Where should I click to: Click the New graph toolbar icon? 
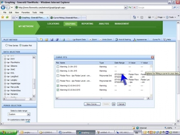click(41, 40)
